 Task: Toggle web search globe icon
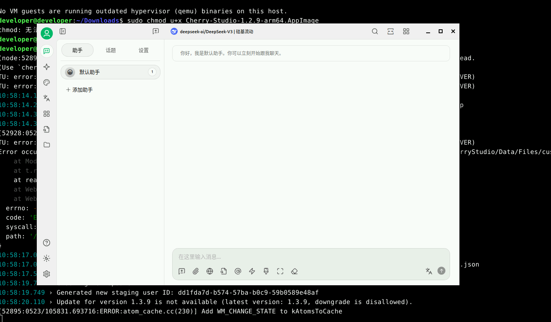coord(210,271)
